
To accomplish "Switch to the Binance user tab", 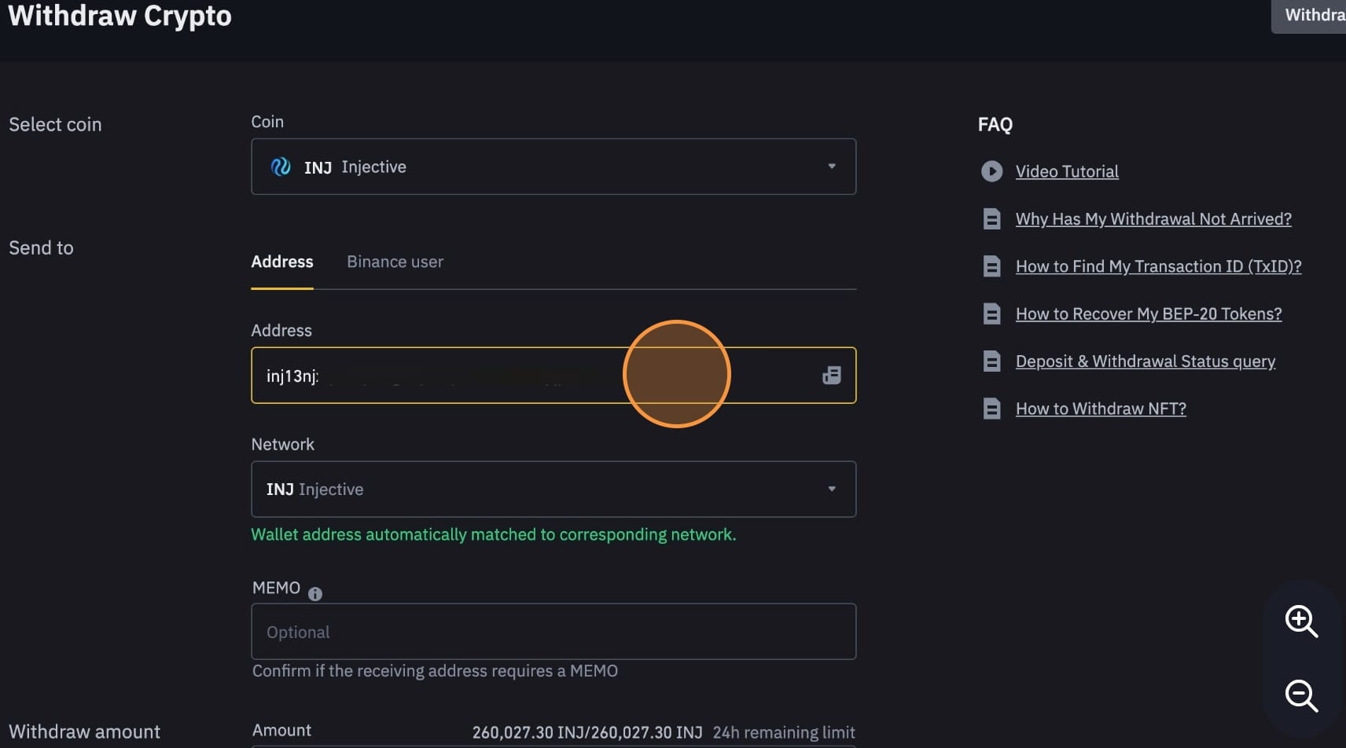I will (x=395, y=262).
